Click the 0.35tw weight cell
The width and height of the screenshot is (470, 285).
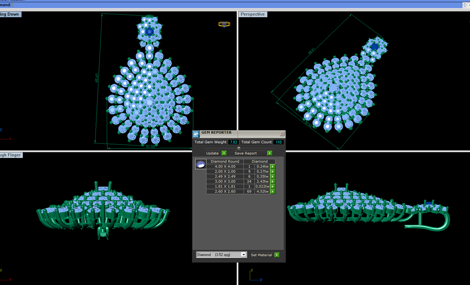tap(262, 176)
